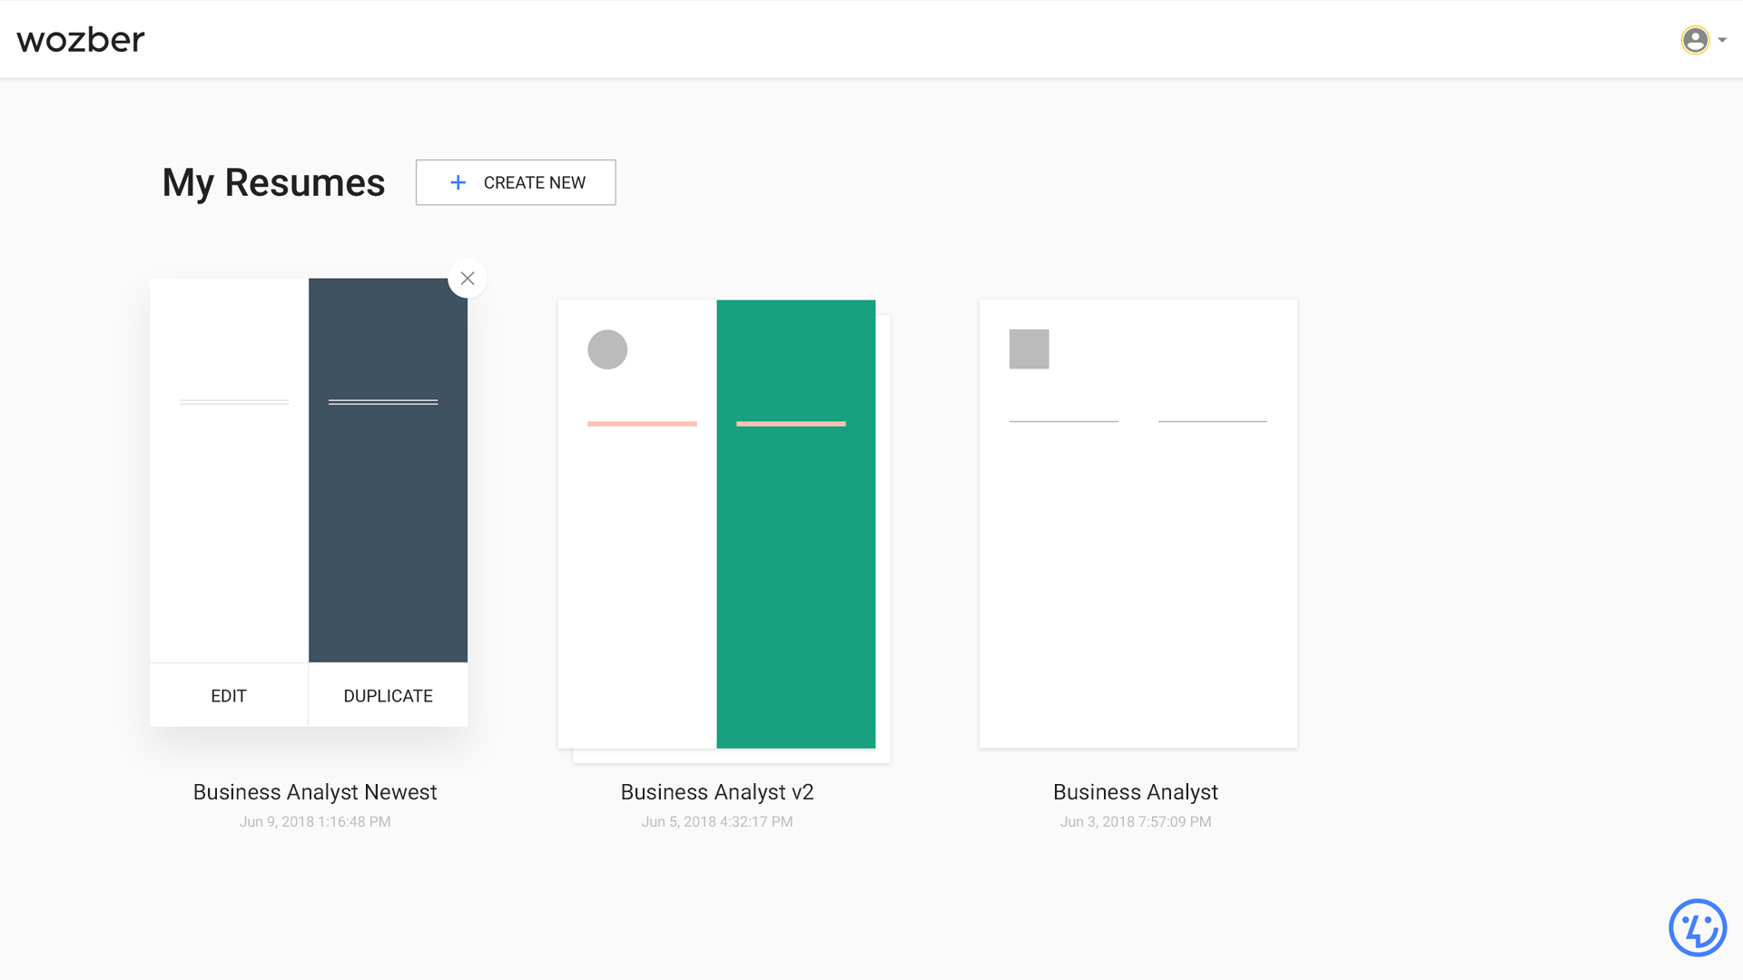Expand the account dropdown arrow

[x=1722, y=40]
